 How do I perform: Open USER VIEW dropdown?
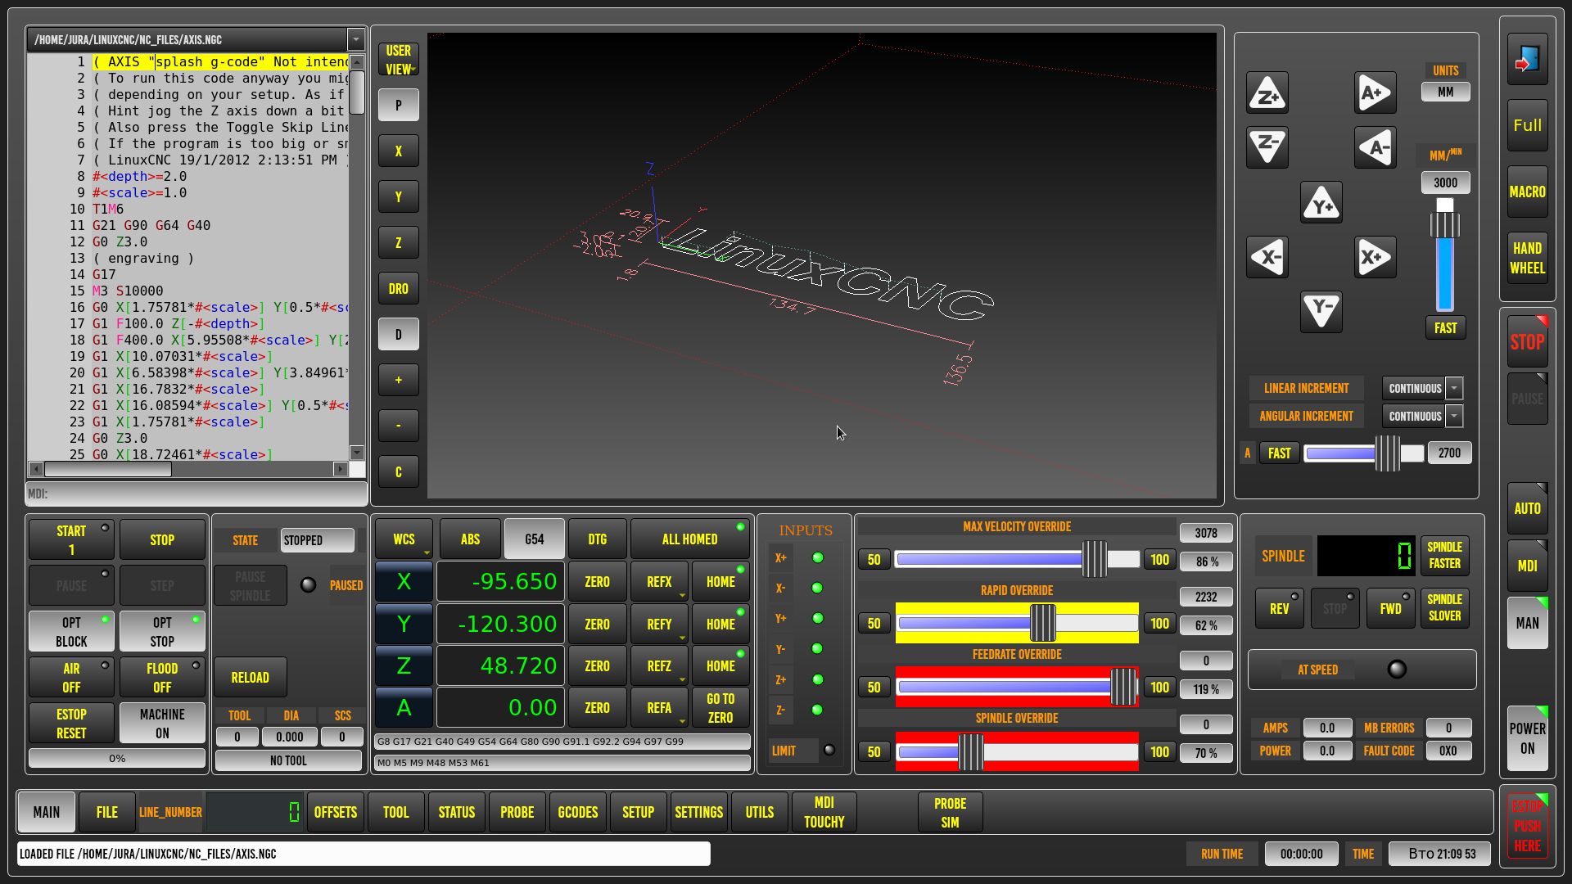click(399, 60)
